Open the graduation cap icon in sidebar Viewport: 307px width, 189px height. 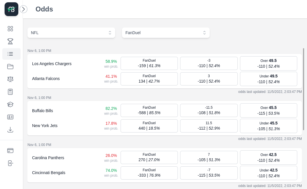click(10, 104)
